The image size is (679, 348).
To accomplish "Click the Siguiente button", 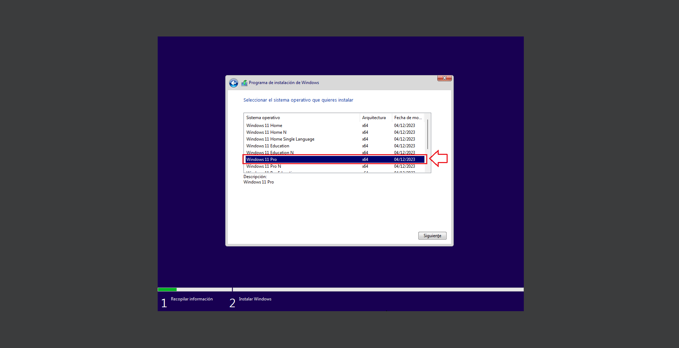I will pyautogui.click(x=432, y=236).
